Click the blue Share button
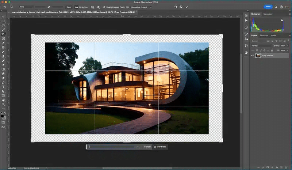292x170 pixels. click(268, 7)
